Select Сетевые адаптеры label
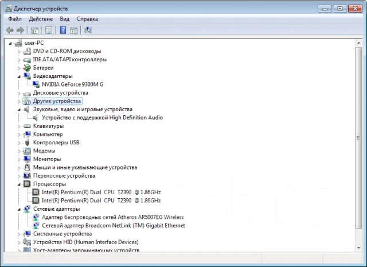 [56, 209]
